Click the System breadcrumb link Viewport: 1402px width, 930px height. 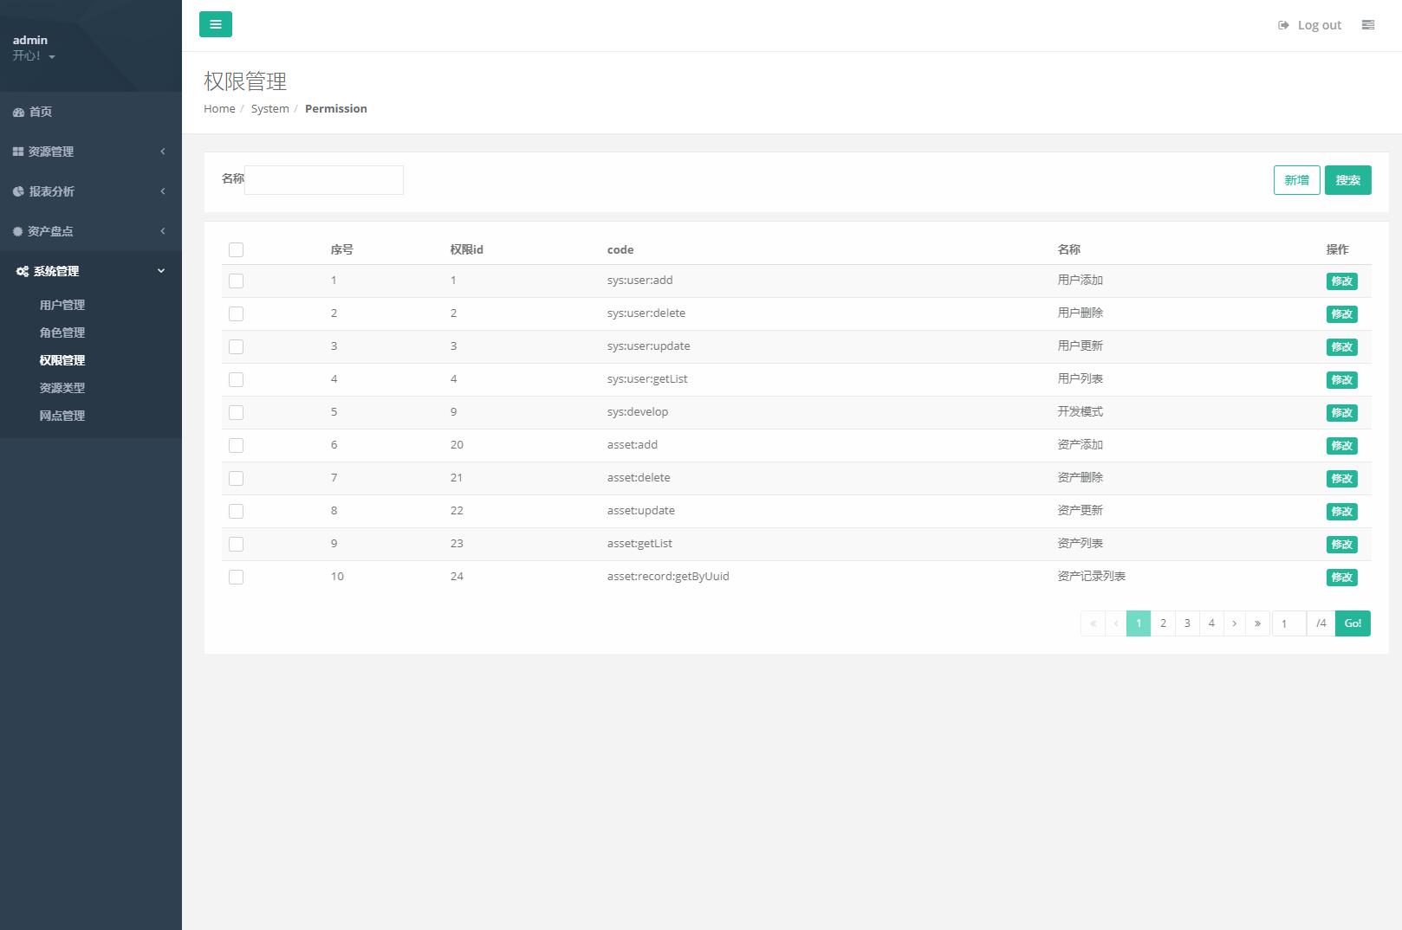point(270,108)
